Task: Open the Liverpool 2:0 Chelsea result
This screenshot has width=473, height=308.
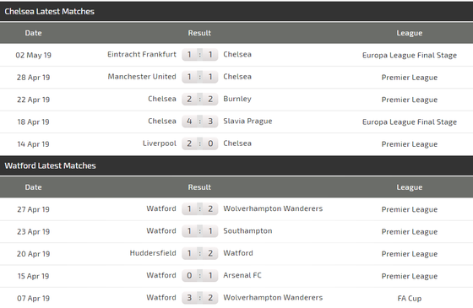Action: pos(199,143)
